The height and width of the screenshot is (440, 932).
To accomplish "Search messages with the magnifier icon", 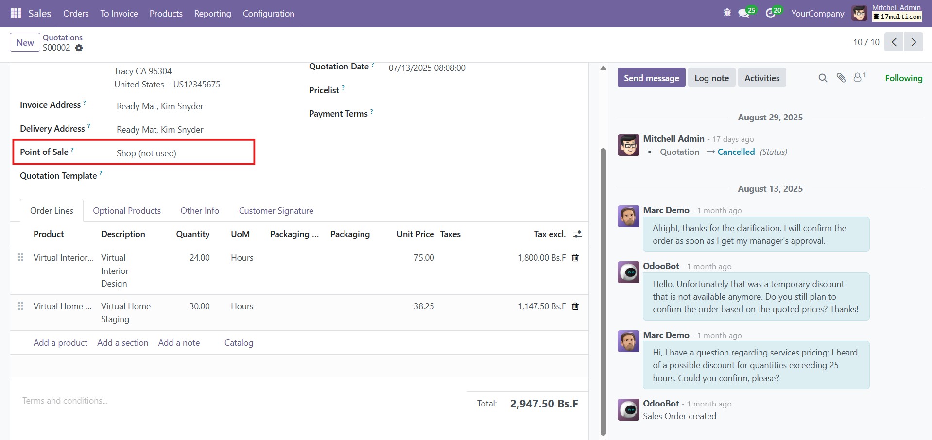I will click(823, 78).
